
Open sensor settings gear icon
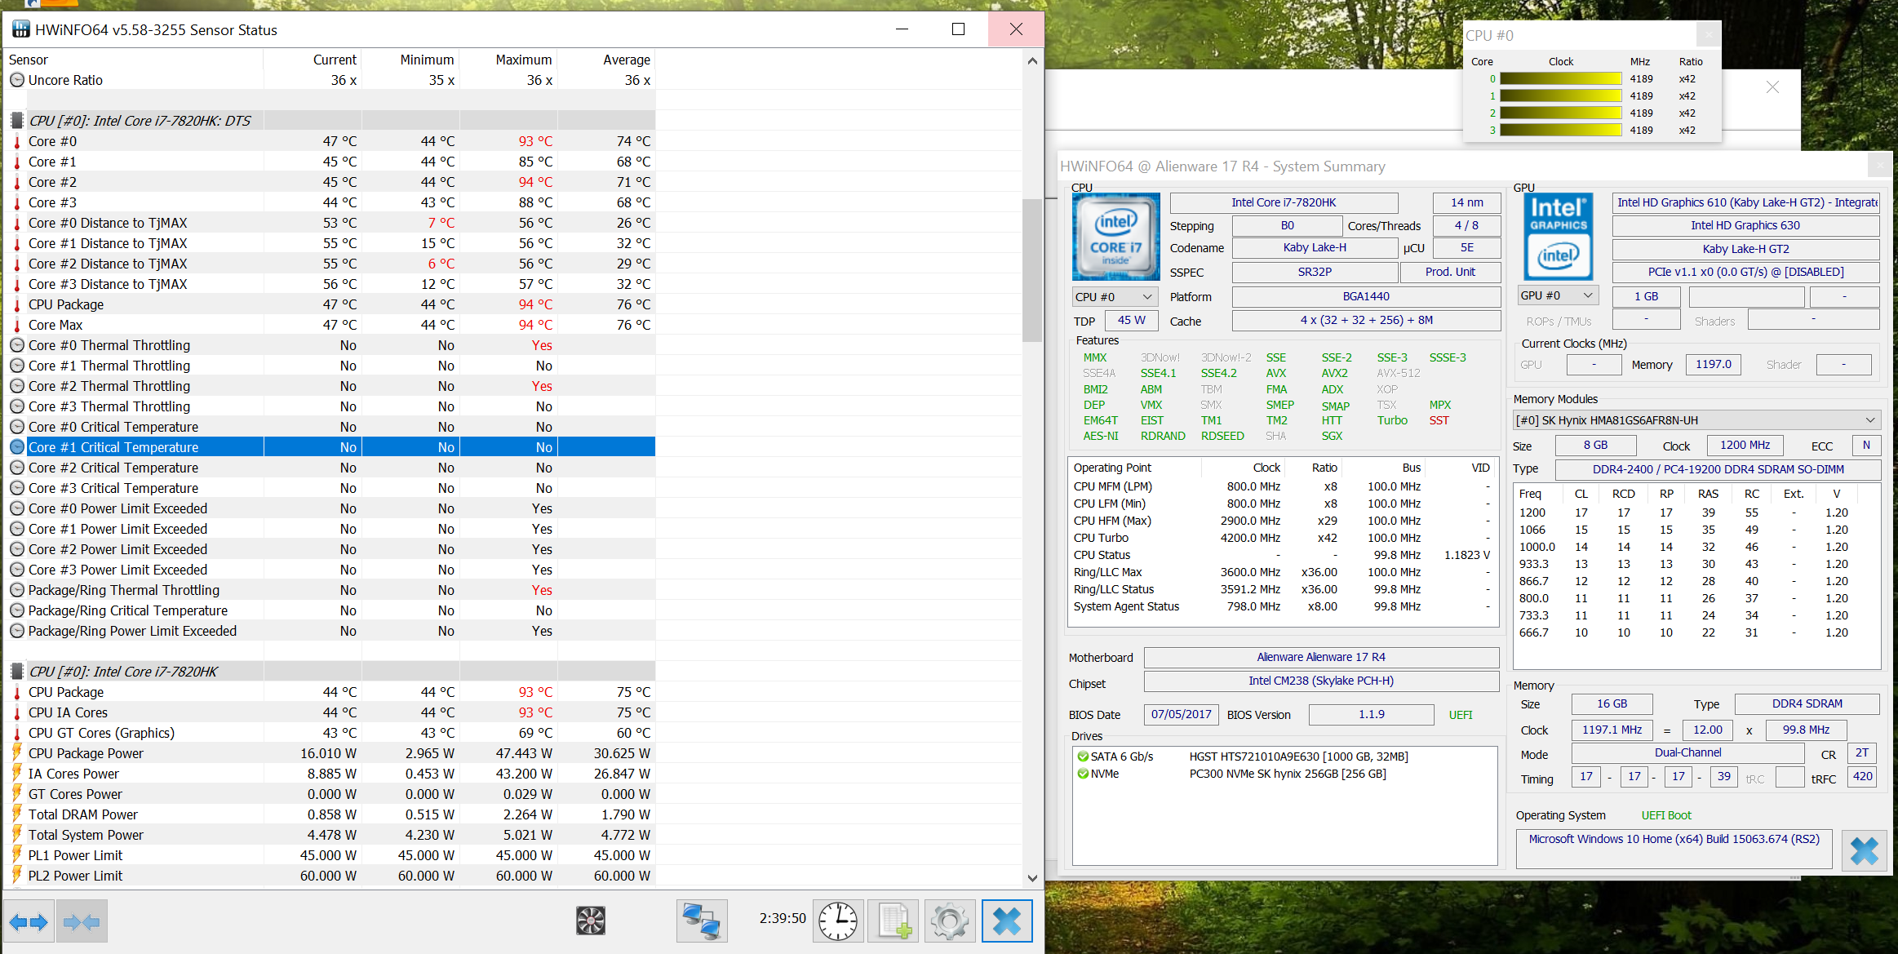(x=949, y=921)
